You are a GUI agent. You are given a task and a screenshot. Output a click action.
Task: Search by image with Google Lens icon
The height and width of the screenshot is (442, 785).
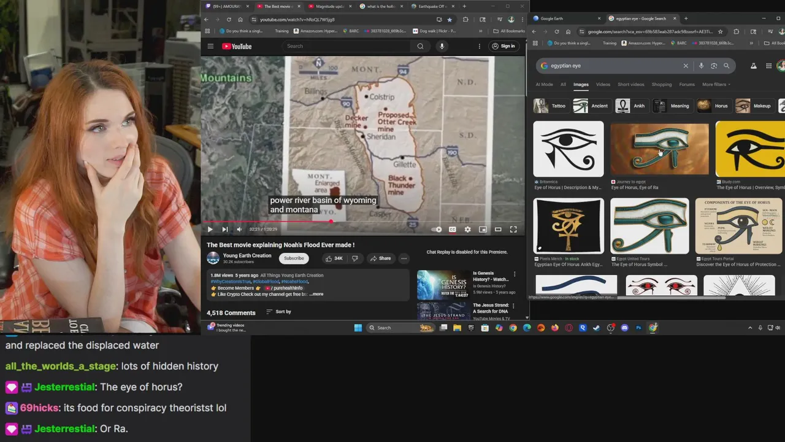pos(714,66)
